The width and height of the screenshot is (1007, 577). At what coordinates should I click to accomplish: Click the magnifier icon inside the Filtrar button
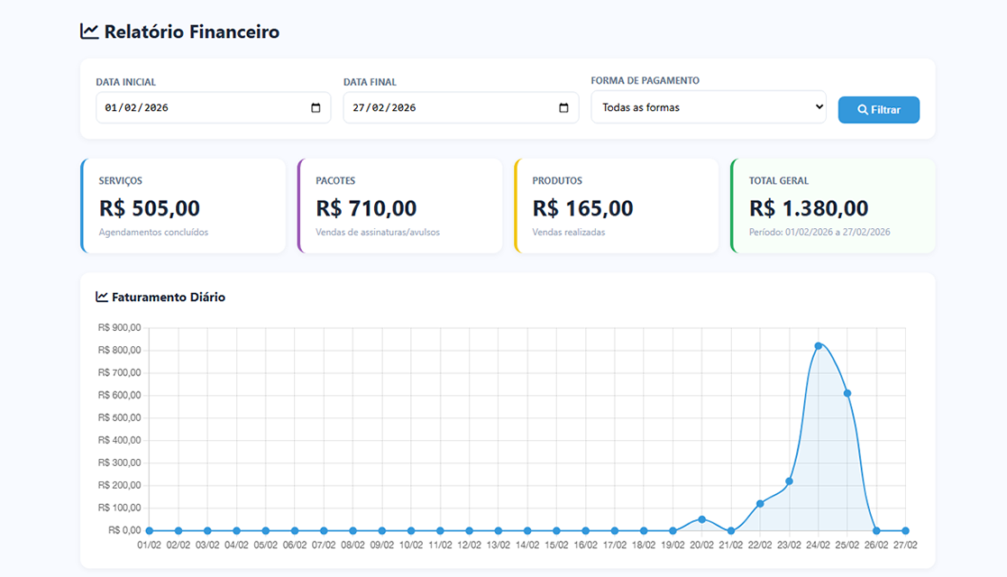pyautogui.click(x=864, y=109)
